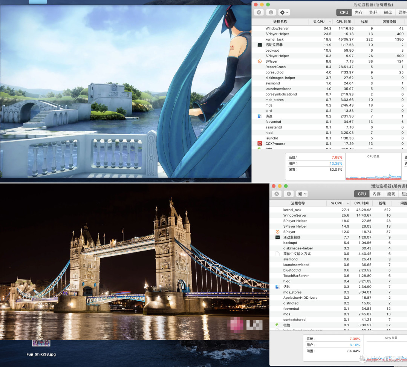Click 7.65% system value in upper window
The image size is (407, 367).
click(337, 157)
